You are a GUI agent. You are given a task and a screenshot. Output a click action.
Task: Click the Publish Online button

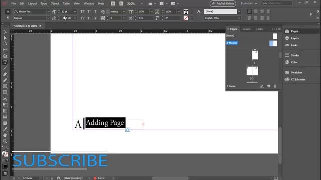[223, 3]
